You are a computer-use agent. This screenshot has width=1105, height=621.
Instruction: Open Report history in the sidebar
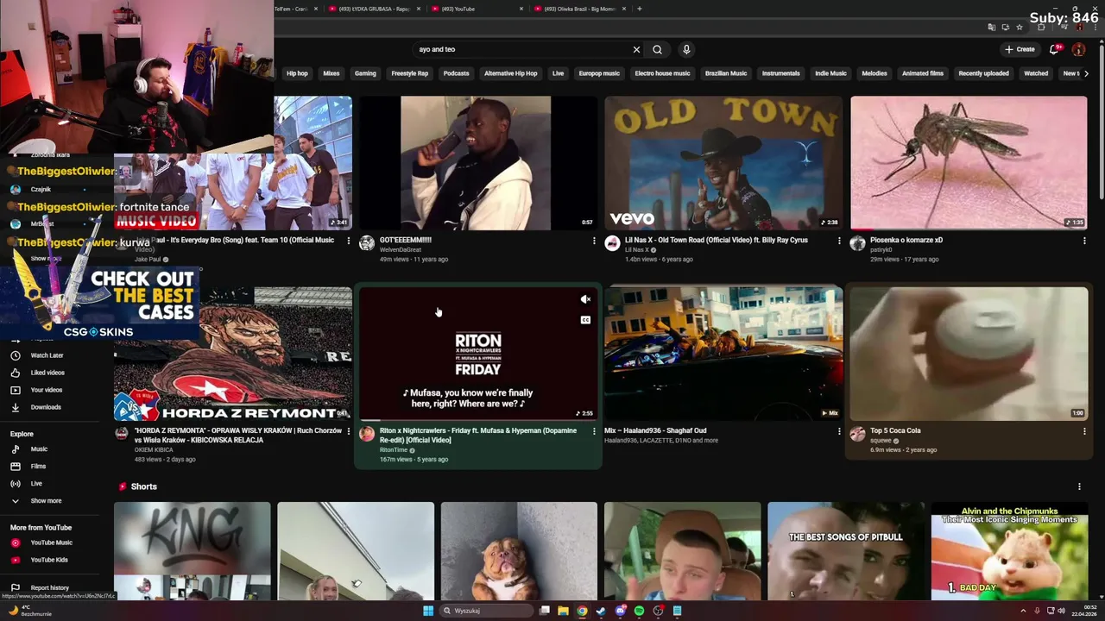point(49,588)
